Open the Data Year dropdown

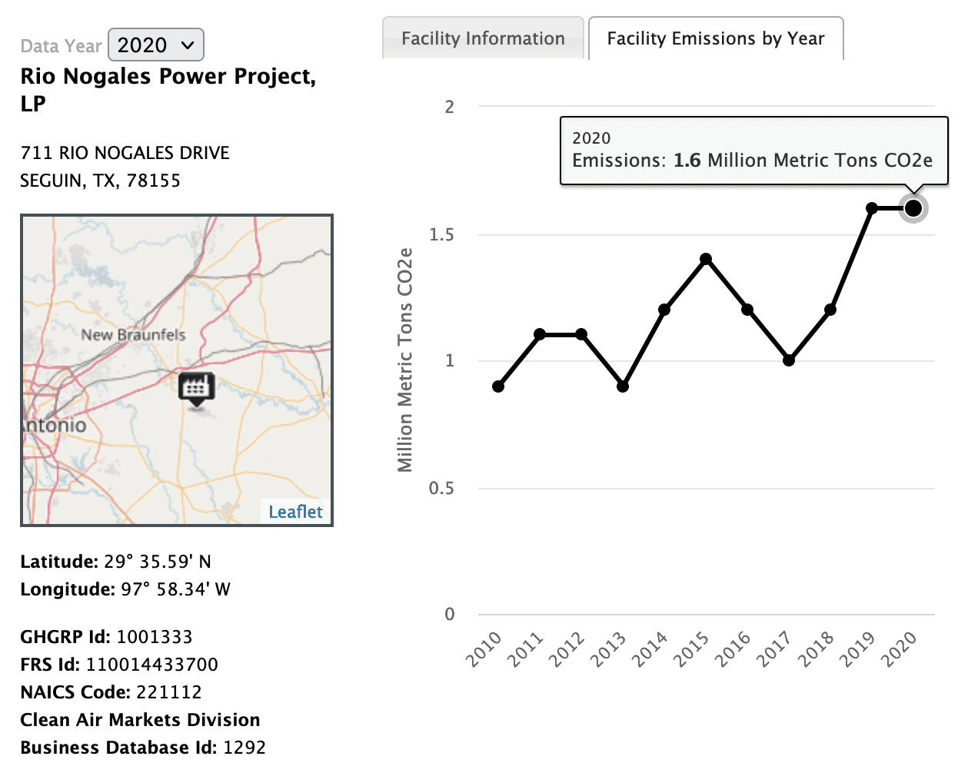(156, 45)
